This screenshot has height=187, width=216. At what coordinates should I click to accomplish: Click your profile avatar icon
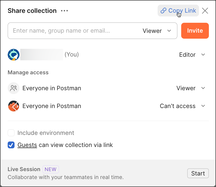coord(13,55)
